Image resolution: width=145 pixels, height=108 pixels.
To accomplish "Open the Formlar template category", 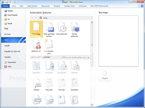I will point(62,84).
